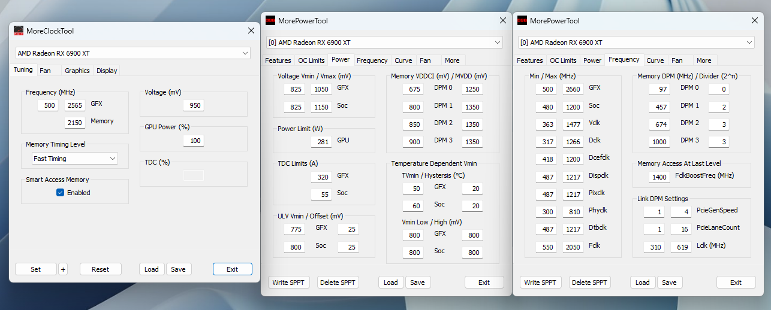Click Phyclk max field showing 810

(x=573, y=212)
